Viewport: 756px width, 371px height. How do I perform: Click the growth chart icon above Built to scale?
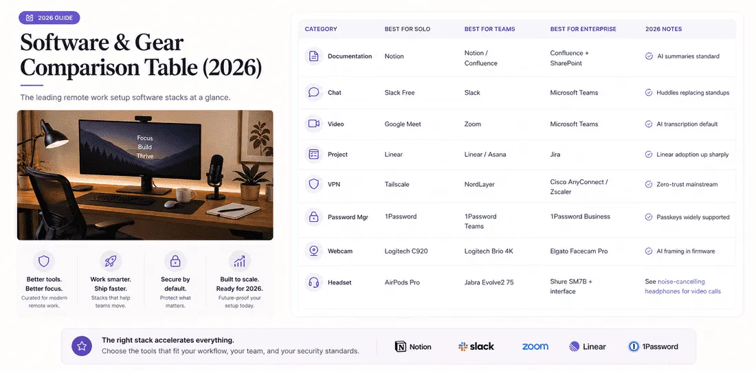(240, 261)
